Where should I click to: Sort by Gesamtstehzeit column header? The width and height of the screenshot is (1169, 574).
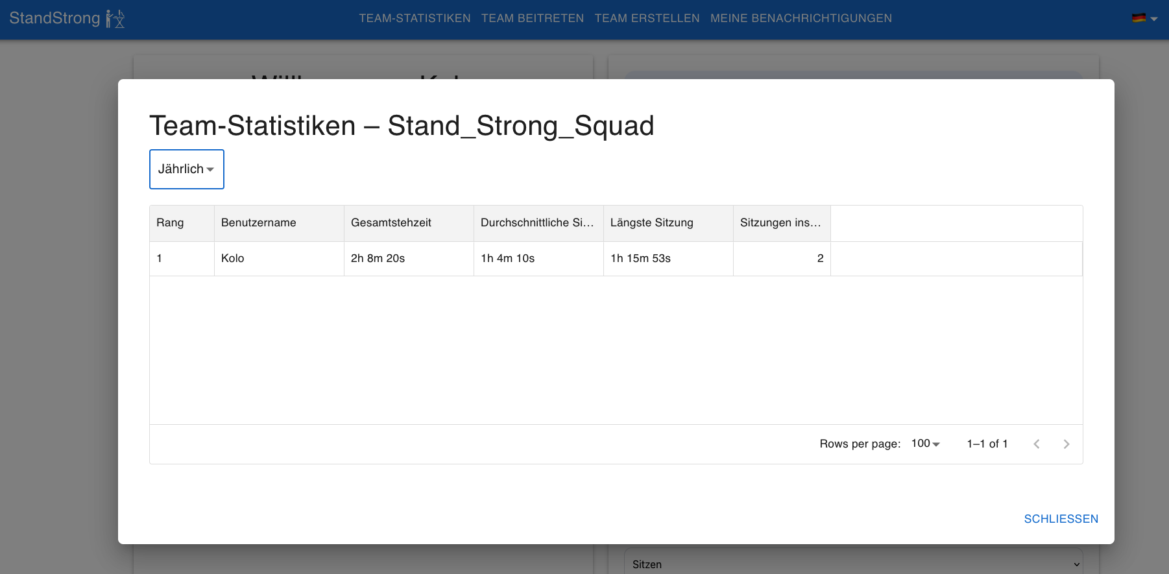(409, 223)
